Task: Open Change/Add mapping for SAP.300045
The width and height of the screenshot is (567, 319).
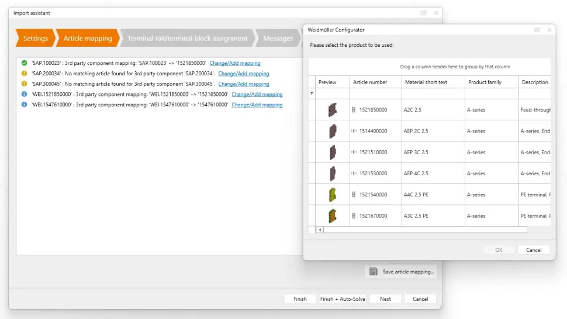Action: [243, 84]
